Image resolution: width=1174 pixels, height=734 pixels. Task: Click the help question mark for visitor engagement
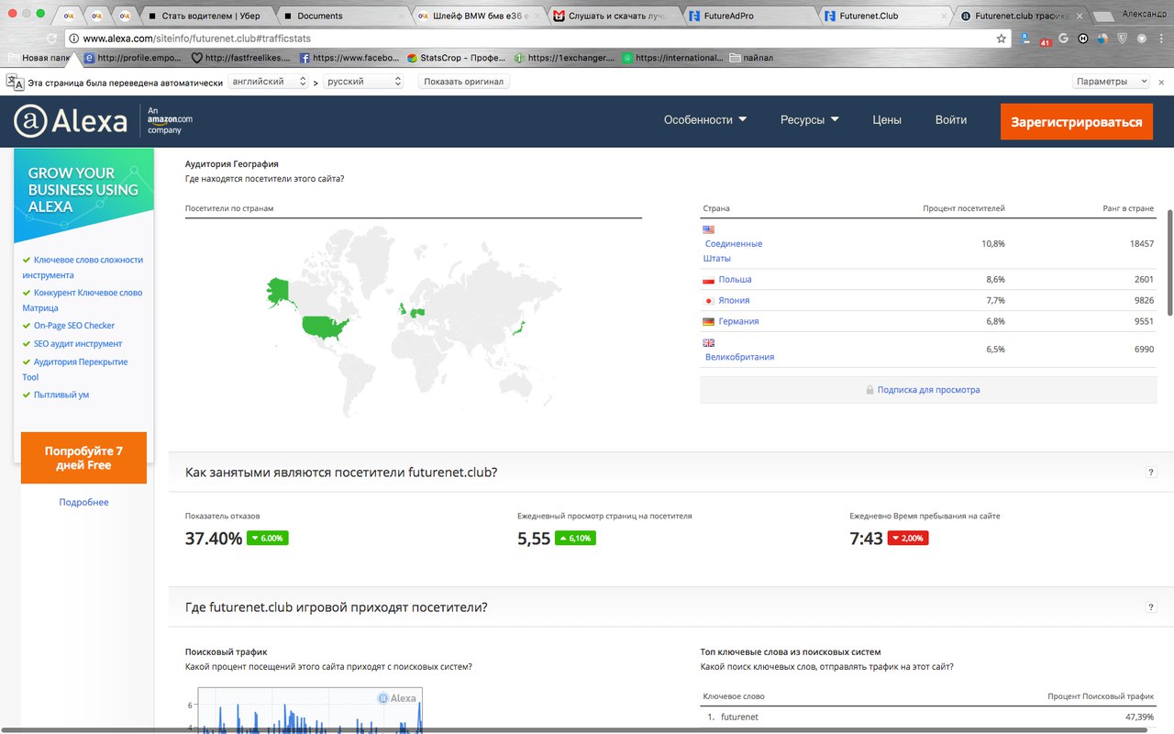1151,473
